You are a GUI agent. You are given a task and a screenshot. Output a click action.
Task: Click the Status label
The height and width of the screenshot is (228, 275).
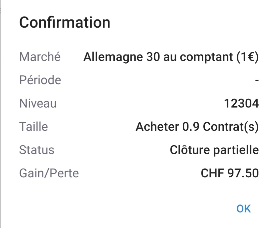coord(37,150)
